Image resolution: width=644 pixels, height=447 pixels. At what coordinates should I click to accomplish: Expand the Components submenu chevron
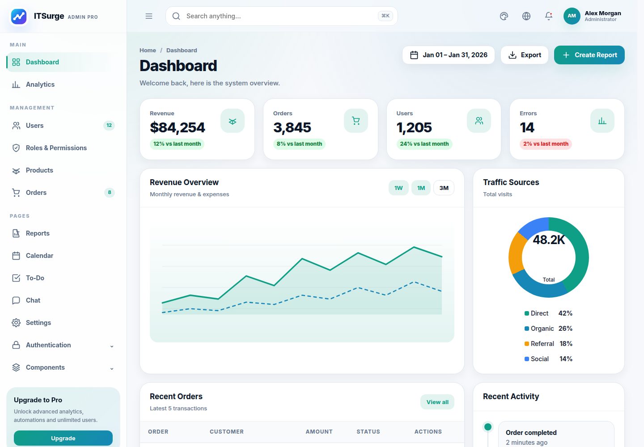112,368
